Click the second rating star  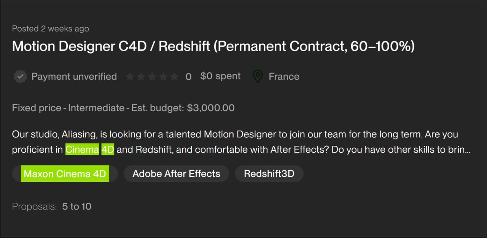pyautogui.click(x=141, y=77)
